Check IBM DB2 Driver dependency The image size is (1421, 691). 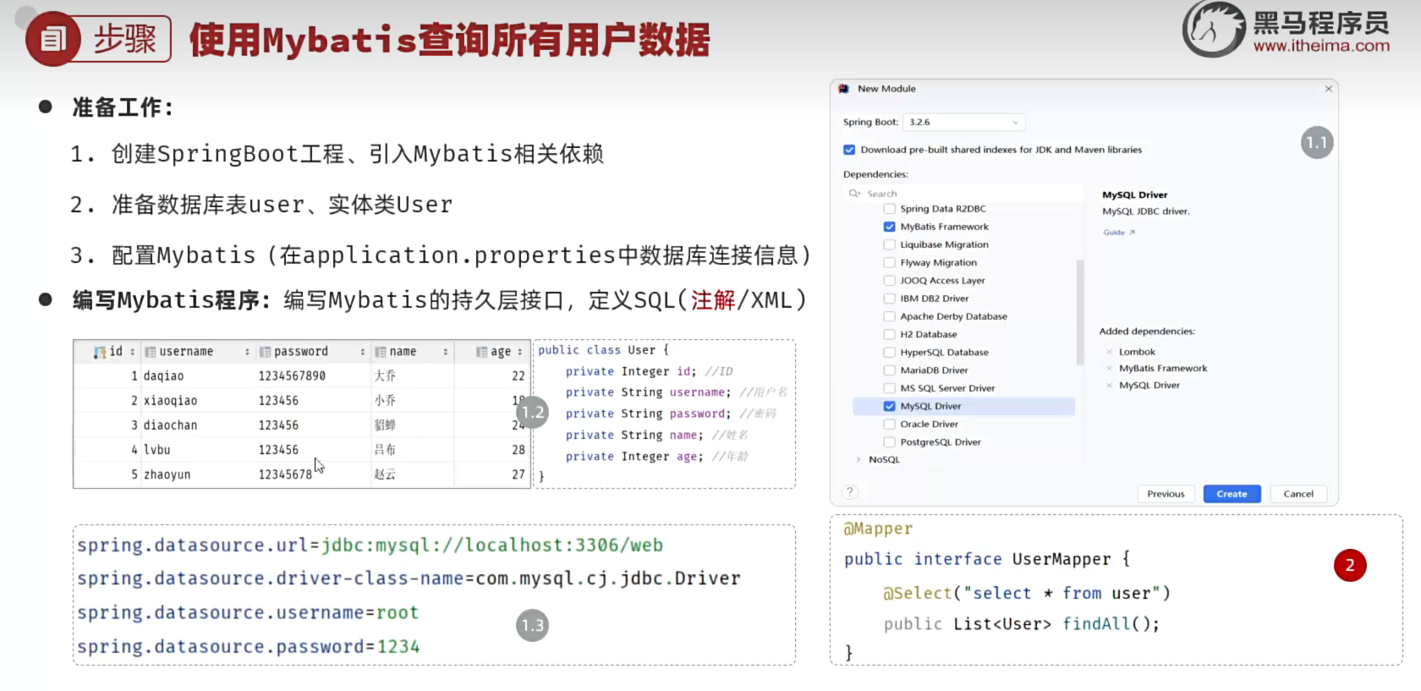[x=889, y=299]
